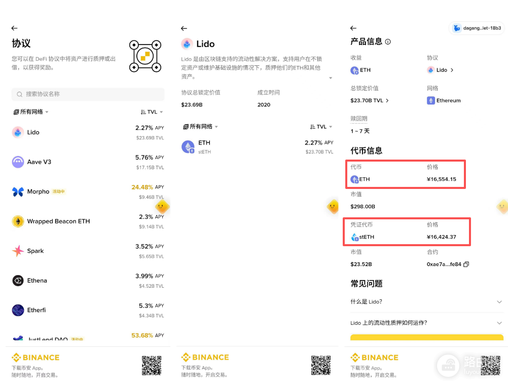Select the Wrapped Beacon ETH icon
Viewport: 508px width, 386px height.
click(18, 221)
